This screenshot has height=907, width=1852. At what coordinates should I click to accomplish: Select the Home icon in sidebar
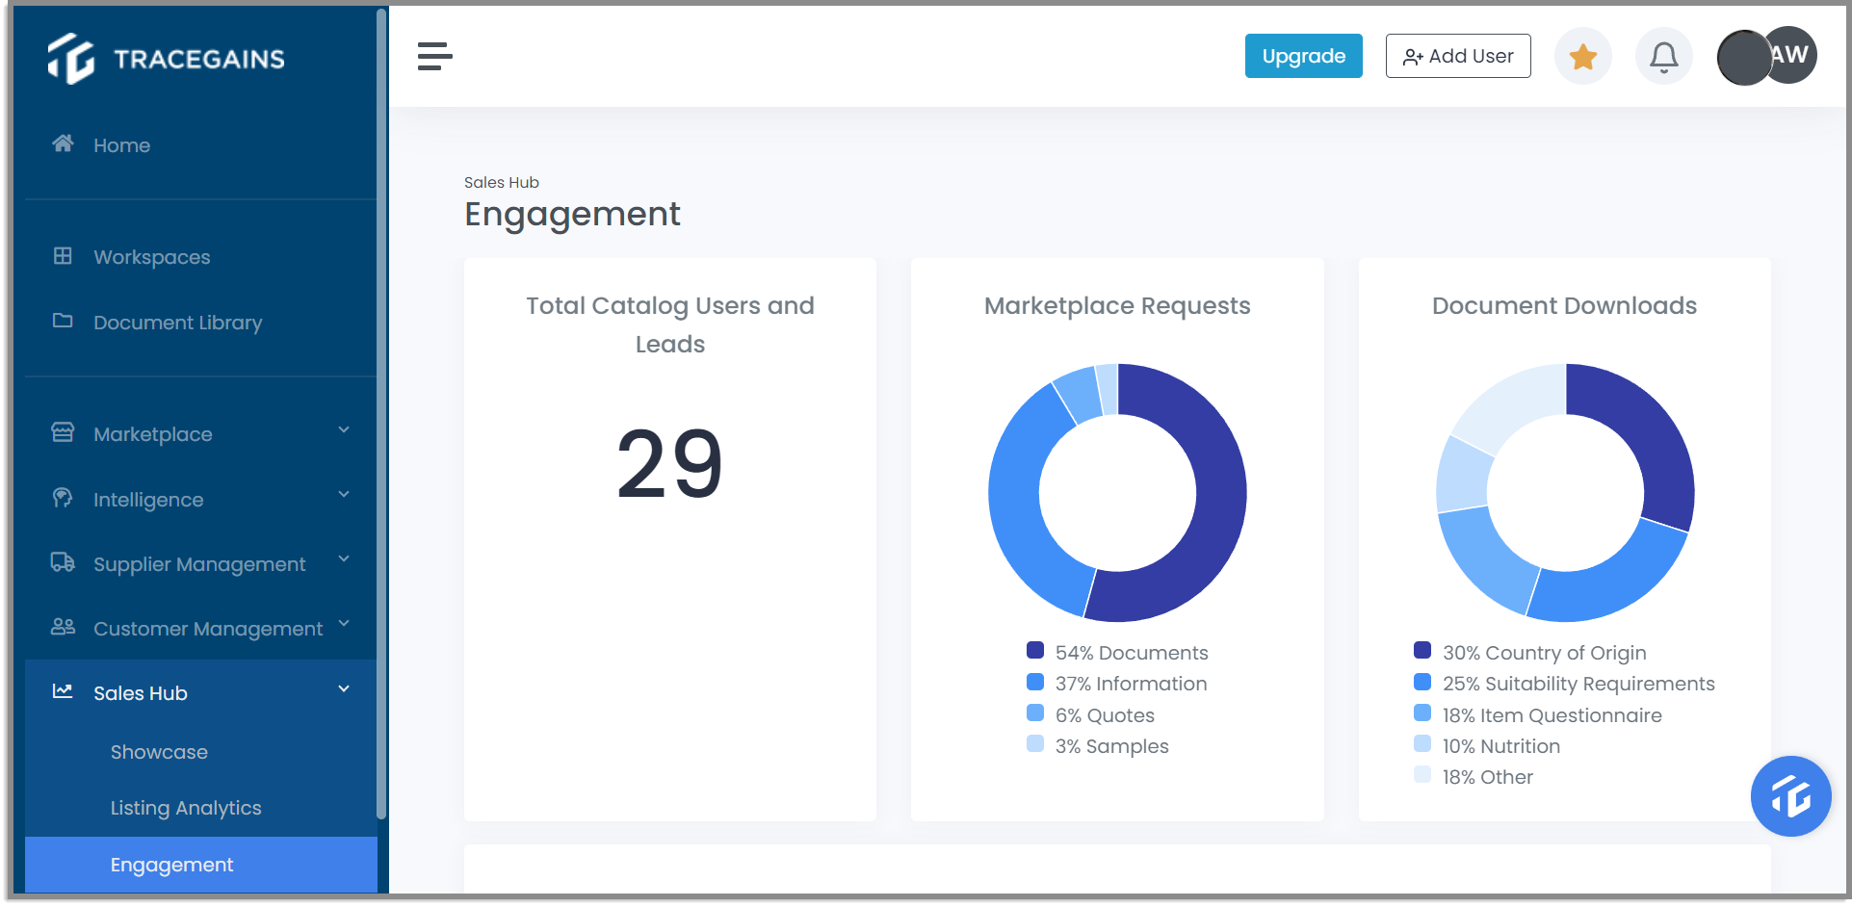click(63, 143)
